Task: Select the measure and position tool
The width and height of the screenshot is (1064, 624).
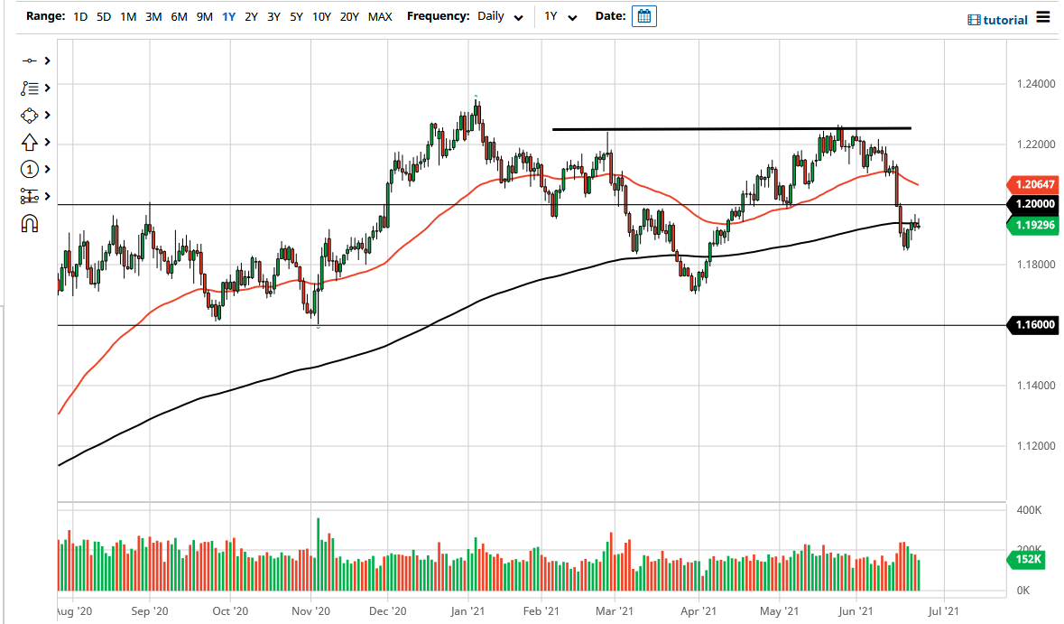Action: pos(29,196)
